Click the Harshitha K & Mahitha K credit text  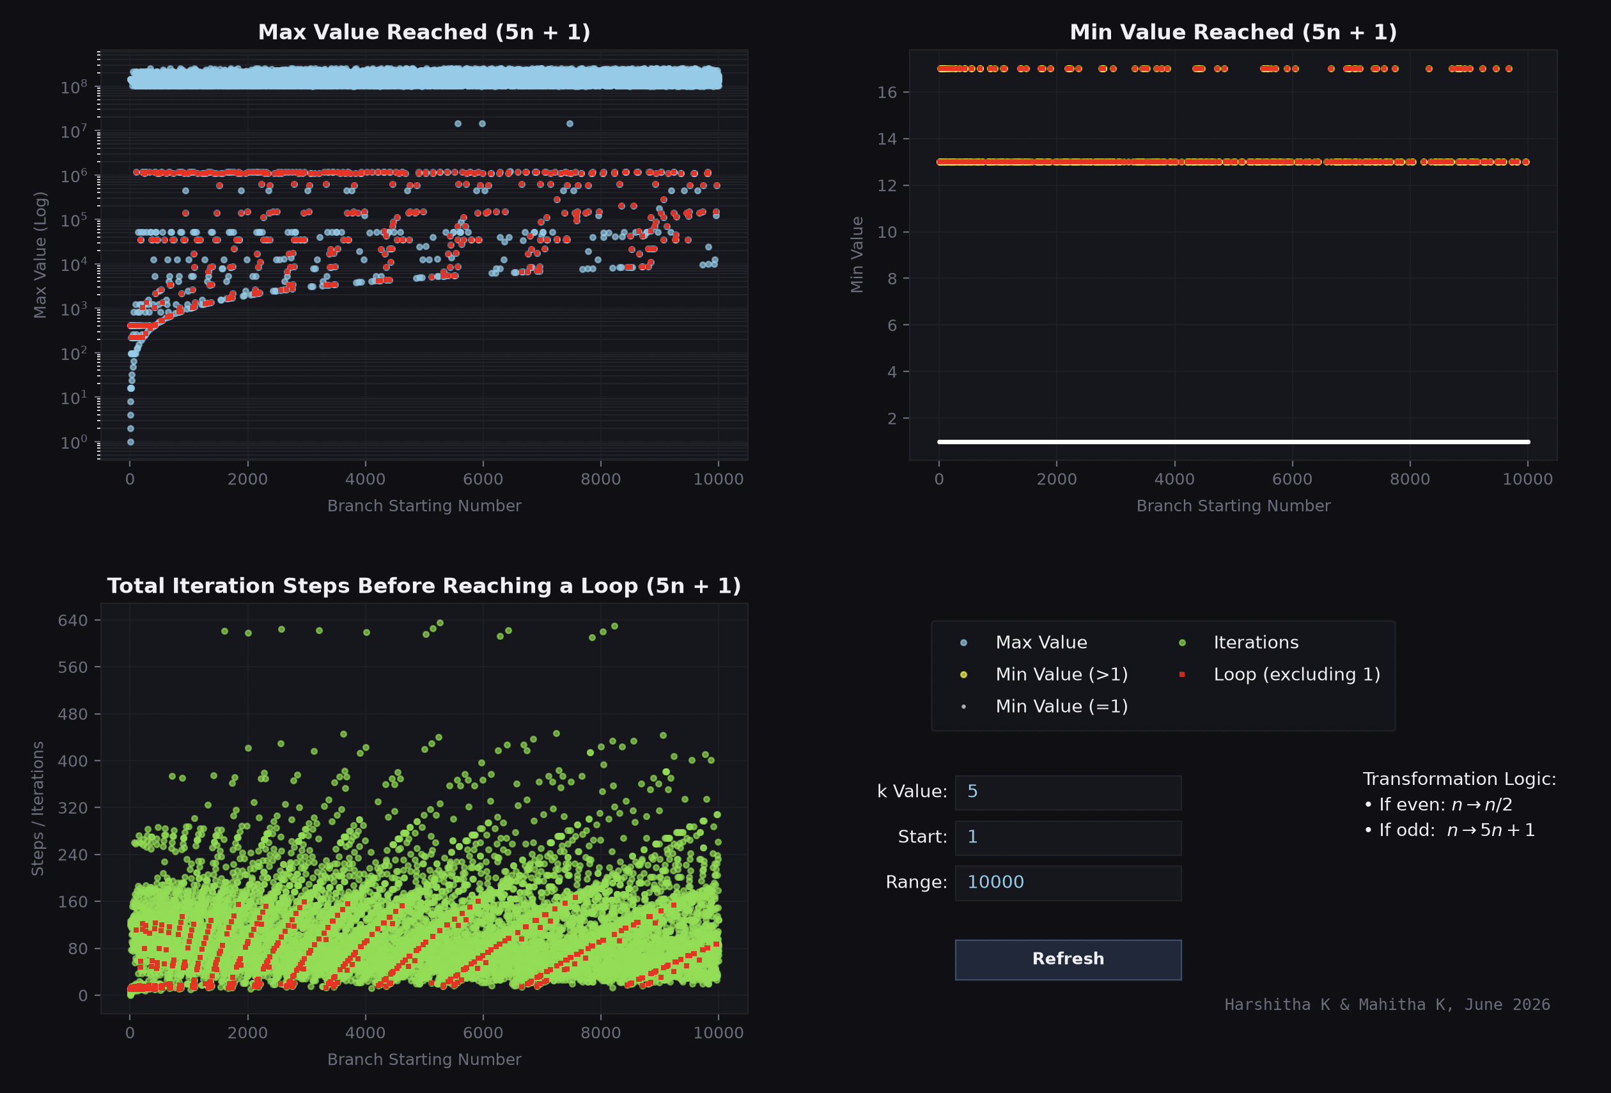1387,1004
